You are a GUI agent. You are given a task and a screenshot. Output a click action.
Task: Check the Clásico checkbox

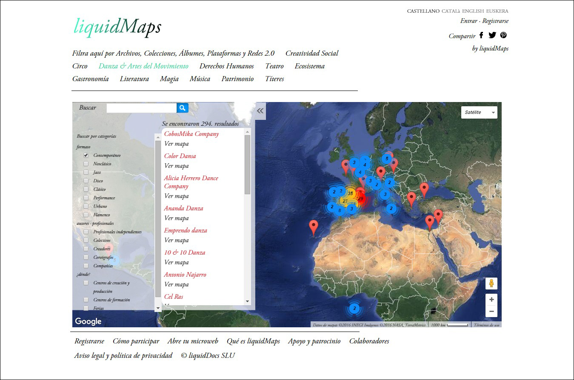(86, 189)
